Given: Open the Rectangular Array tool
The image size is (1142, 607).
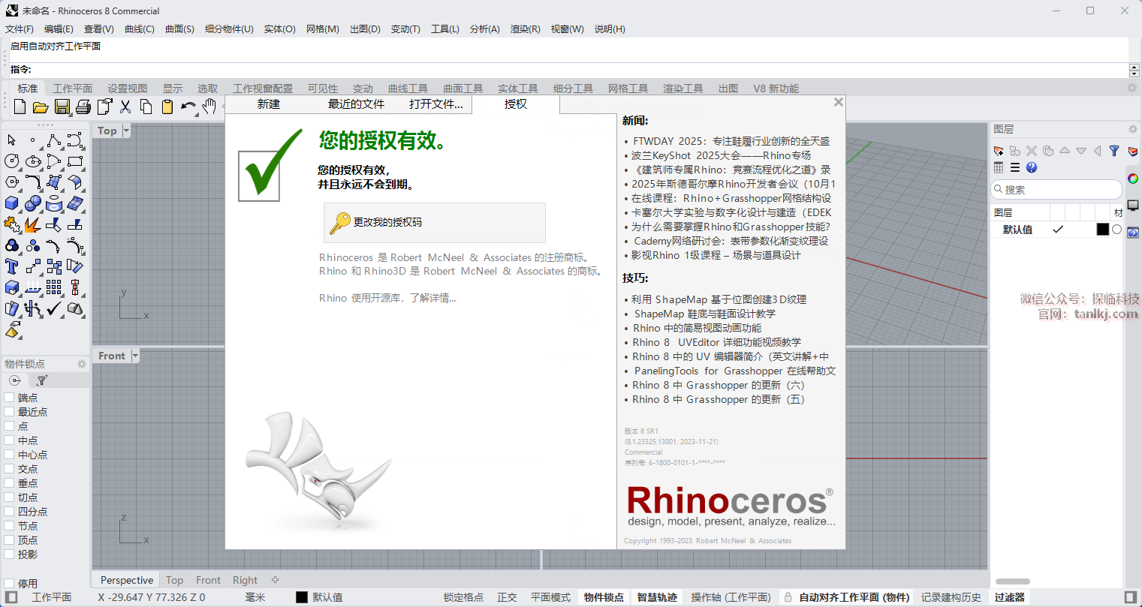Looking at the screenshot, I should coord(54,287).
